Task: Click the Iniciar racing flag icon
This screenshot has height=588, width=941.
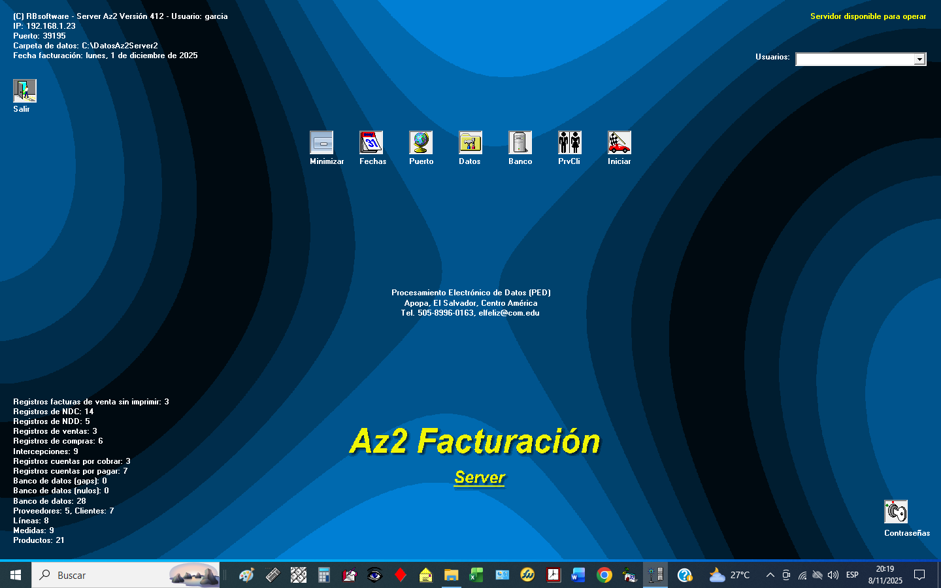Action: [x=619, y=142]
